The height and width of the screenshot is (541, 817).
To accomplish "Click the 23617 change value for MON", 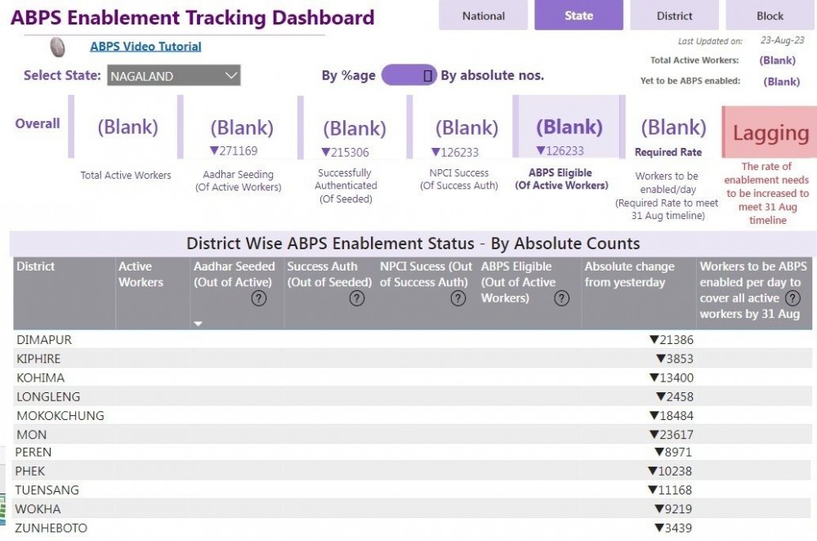I will click(x=672, y=434).
